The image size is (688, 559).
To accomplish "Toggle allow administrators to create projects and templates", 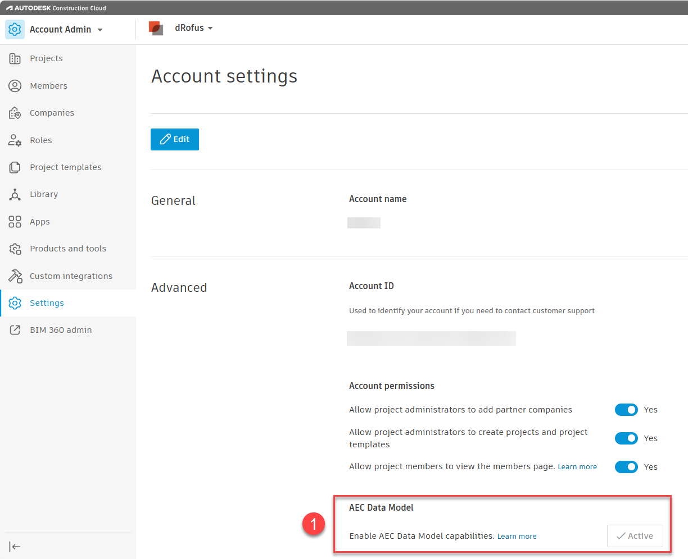I will [626, 438].
